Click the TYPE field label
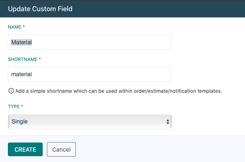Image resolution: width=245 pixels, height=162 pixels. pyautogui.click(x=14, y=106)
